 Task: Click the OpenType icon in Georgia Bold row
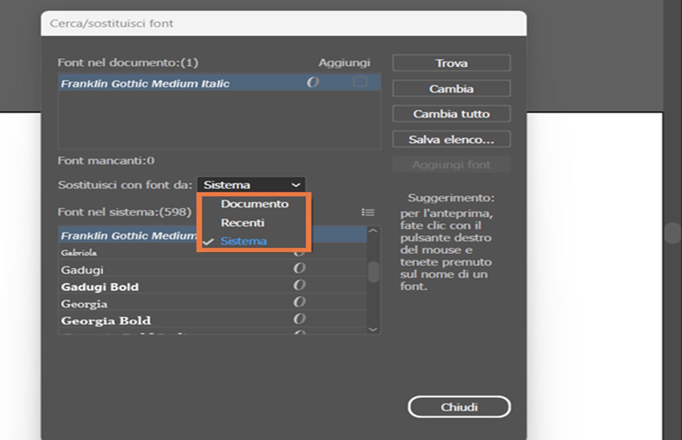point(299,319)
